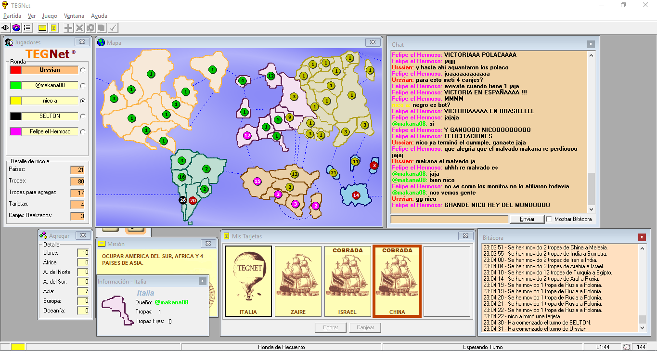Click the globe icon in the Mapa title bar
This screenshot has height=351, width=657.
(x=101, y=42)
